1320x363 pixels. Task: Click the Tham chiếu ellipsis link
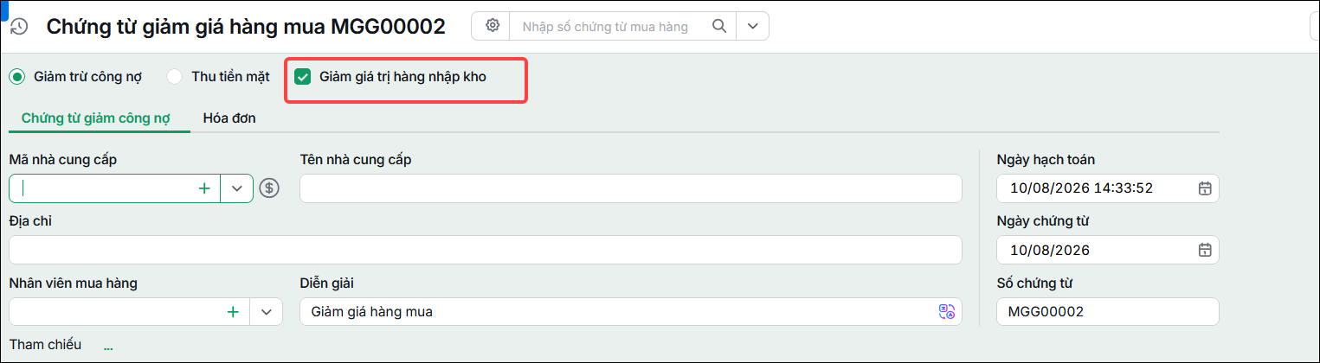click(x=108, y=347)
